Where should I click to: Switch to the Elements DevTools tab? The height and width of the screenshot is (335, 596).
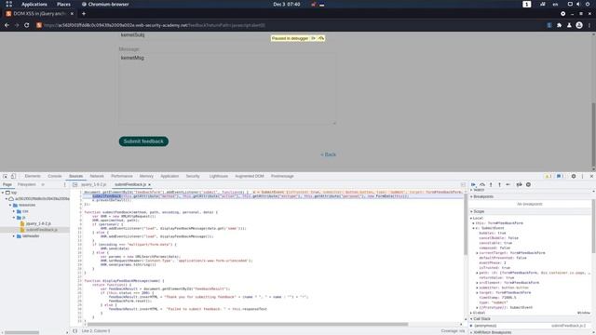33,176
